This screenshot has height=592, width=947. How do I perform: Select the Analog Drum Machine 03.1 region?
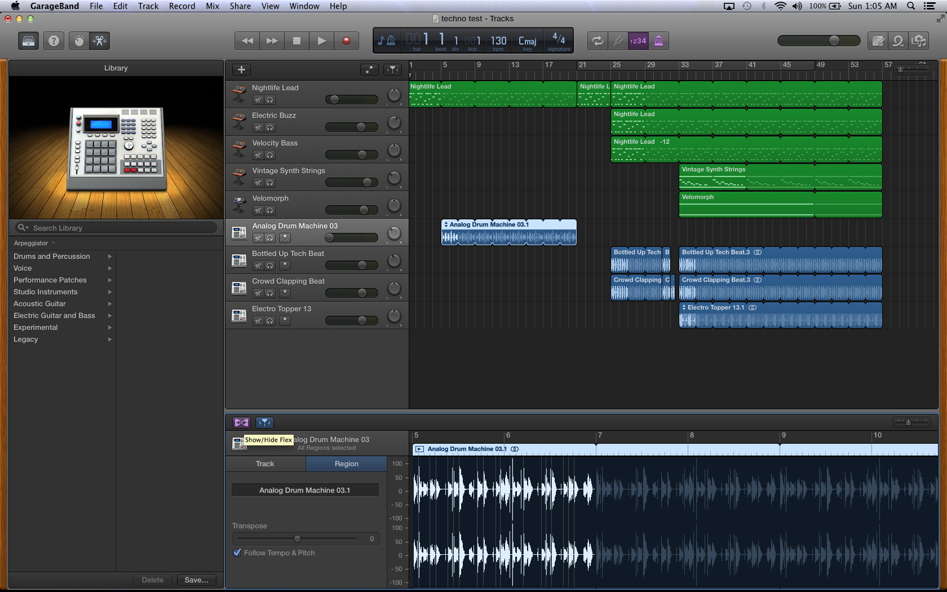coord(509,232)
